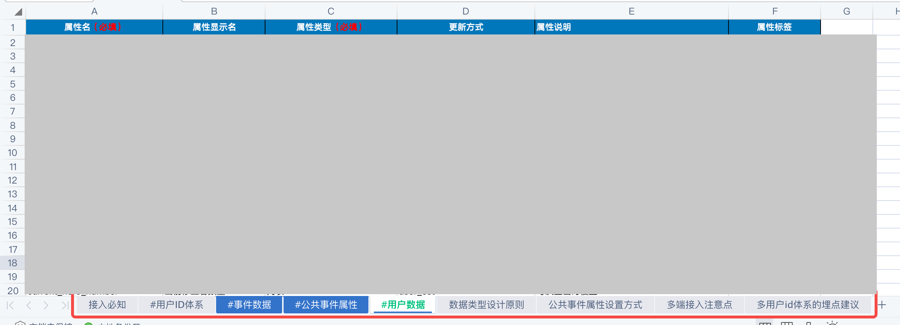
Task: Select row 1 header
Action: tap(13, 27)
